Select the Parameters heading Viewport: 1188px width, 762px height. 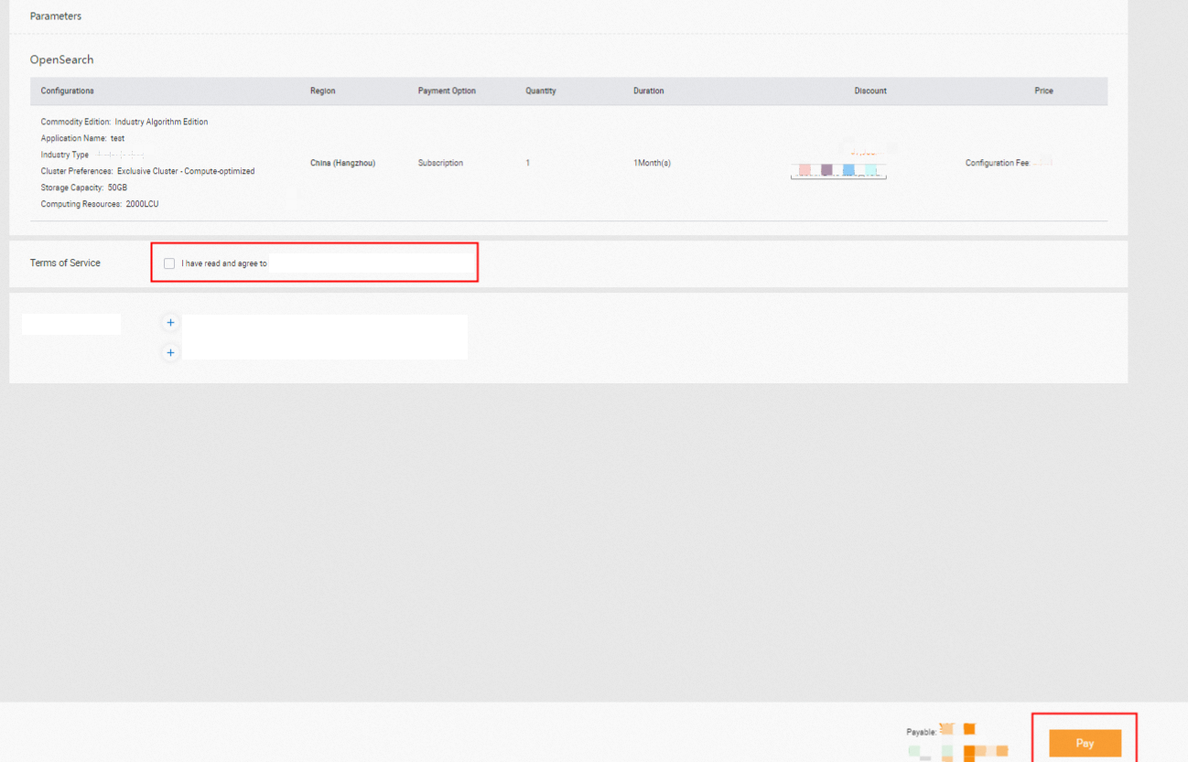pos(56,16)
